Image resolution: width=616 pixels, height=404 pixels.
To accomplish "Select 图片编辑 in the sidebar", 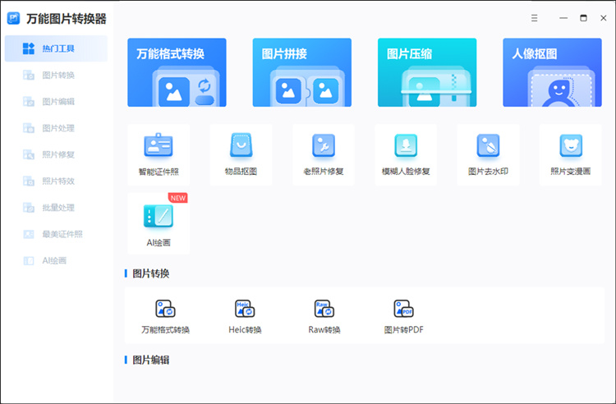I will coord(56,102).
